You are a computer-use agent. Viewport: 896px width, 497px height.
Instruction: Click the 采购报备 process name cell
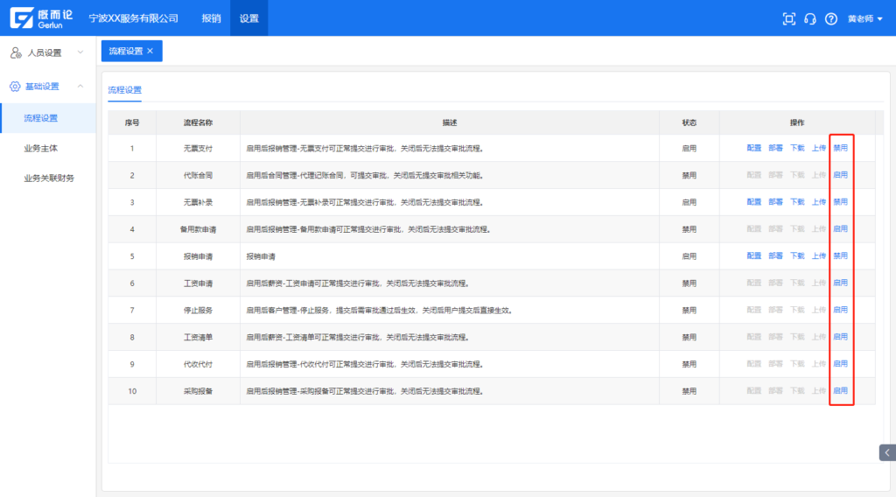pos(198,391)
